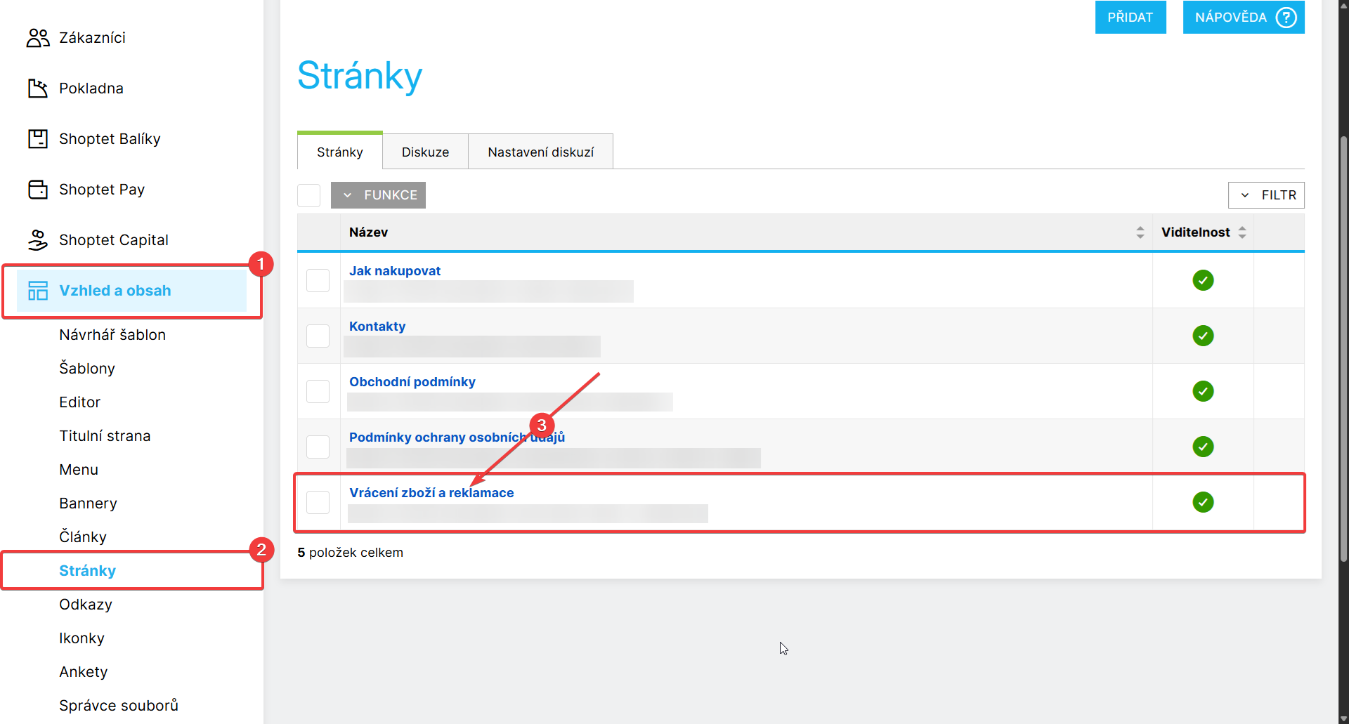
Task: Click the Zákazníci customers icon
Action: tap(38, 38)
